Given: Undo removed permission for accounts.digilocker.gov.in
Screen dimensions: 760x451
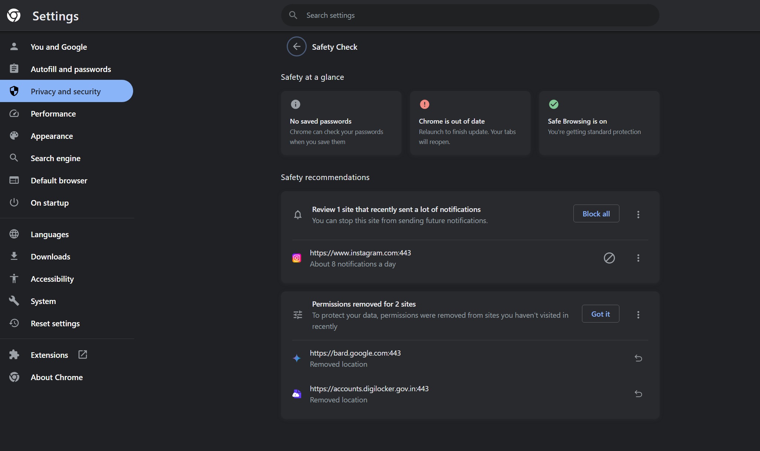Looking at the screenshot, I should (638, 393).
